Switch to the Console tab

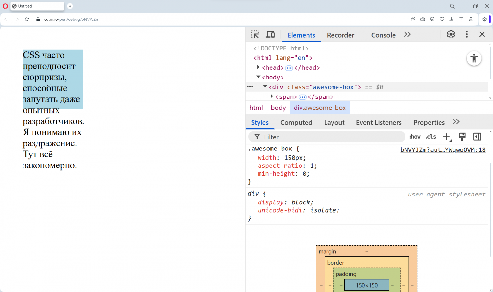click(x=383, y=35)
